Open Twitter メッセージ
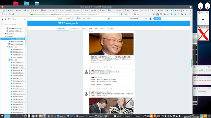 point(87,19)
